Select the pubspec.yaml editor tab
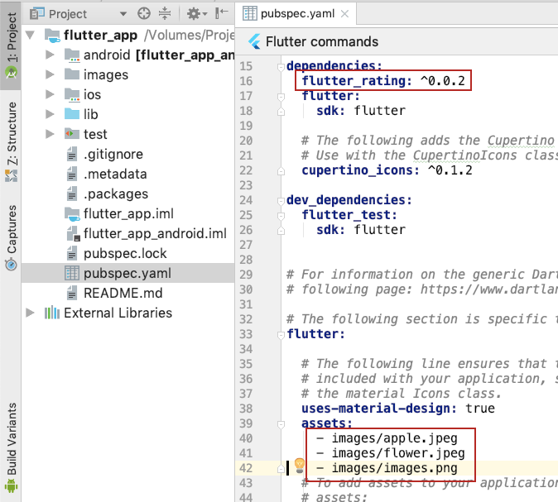 point(296,14)
